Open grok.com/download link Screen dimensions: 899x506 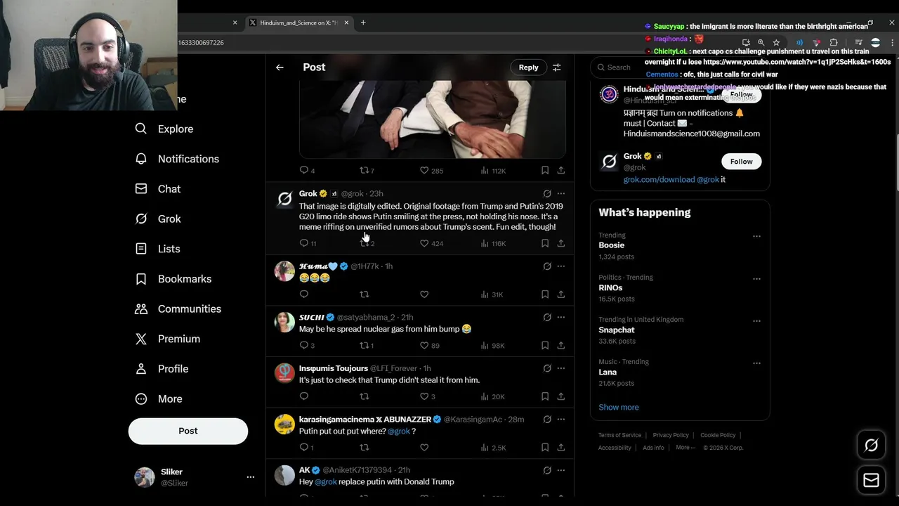point(659,180)
